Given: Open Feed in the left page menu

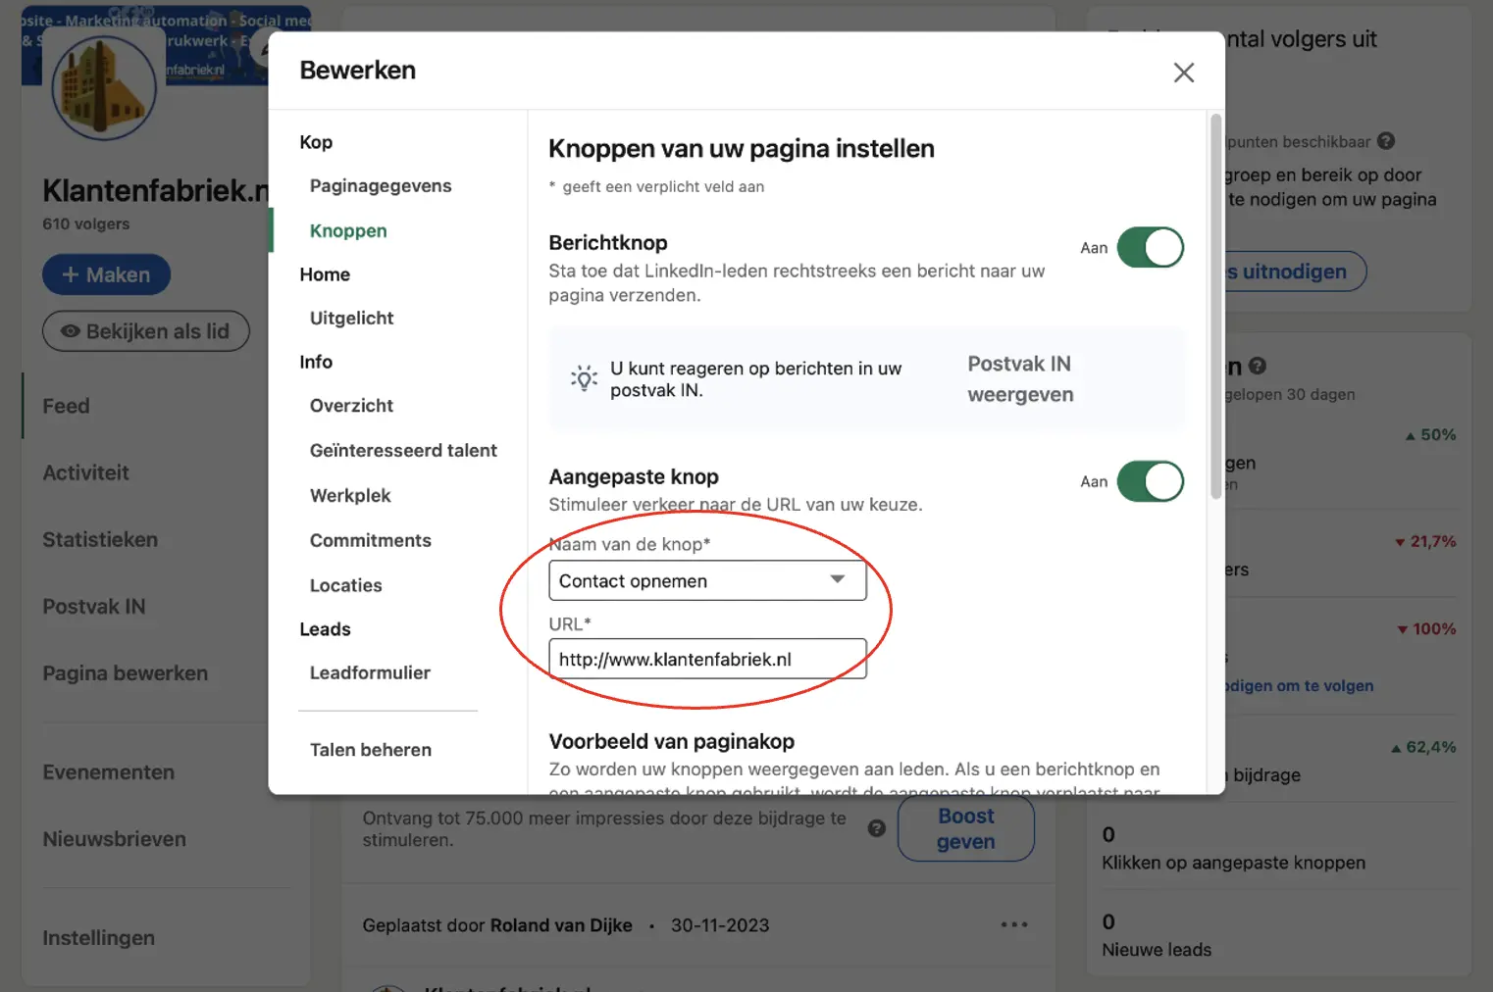Looking at the screenshot, I should 66,406.
